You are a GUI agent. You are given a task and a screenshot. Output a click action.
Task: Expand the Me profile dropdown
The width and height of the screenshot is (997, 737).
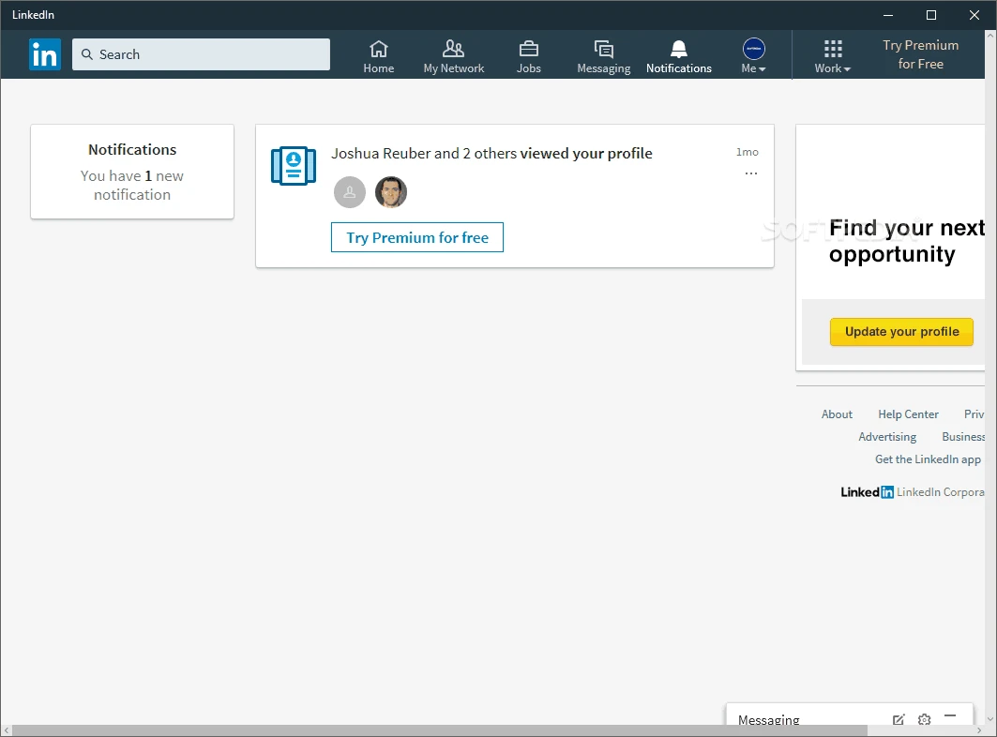tap(753, 56)
